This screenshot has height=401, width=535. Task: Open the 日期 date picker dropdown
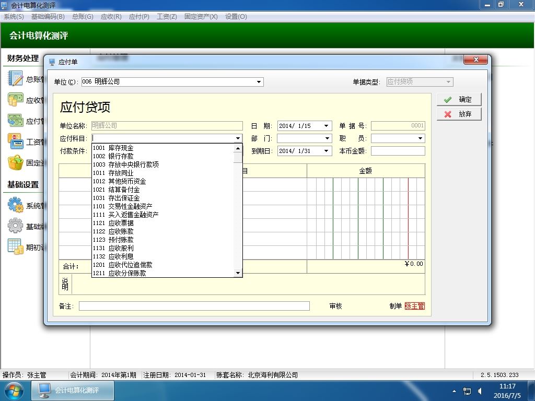326,126
